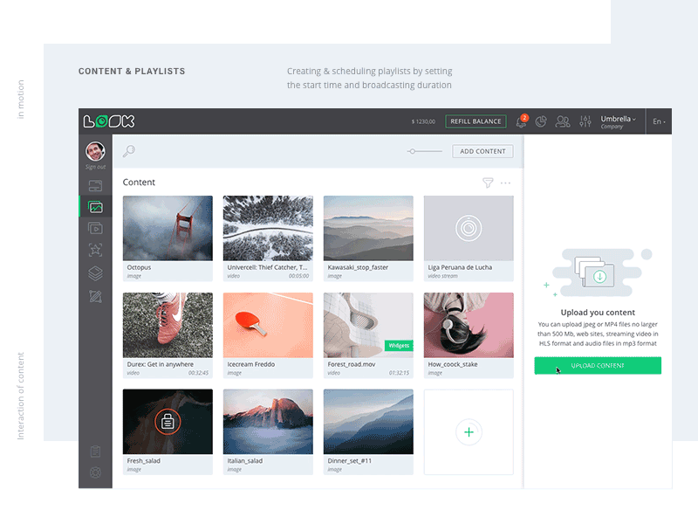The height and width of the screenshot is (524, 698).
Task: Click the Widgets badge on Forest_road.mov
Action: tap(399, 346)
